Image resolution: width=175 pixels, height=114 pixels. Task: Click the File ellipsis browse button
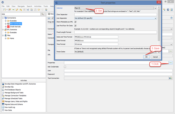(171, 51)
